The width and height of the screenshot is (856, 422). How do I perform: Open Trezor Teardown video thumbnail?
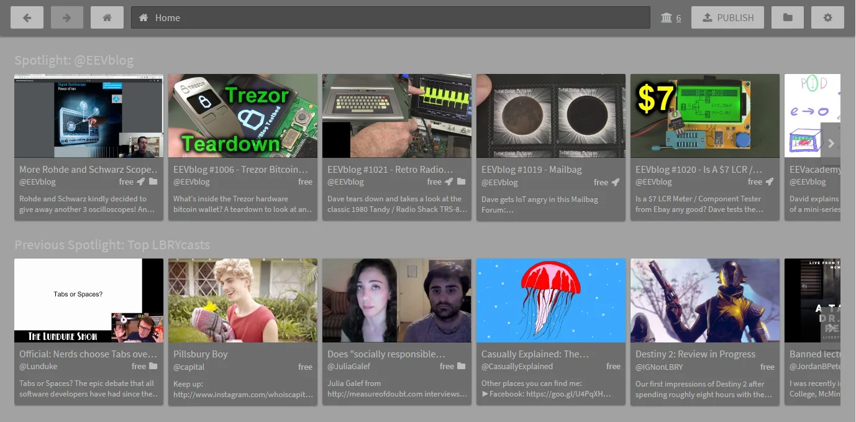(243, 116)
